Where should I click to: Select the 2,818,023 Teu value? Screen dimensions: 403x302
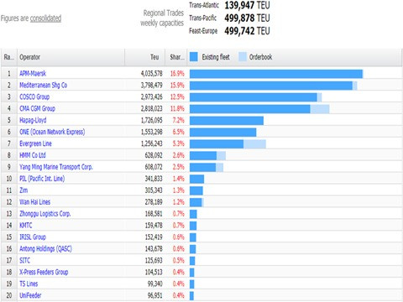pos(152,108)
